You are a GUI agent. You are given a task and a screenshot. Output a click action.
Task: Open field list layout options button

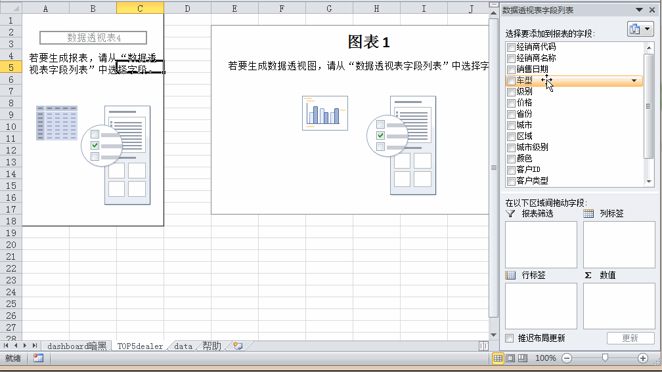click(640, 29)
